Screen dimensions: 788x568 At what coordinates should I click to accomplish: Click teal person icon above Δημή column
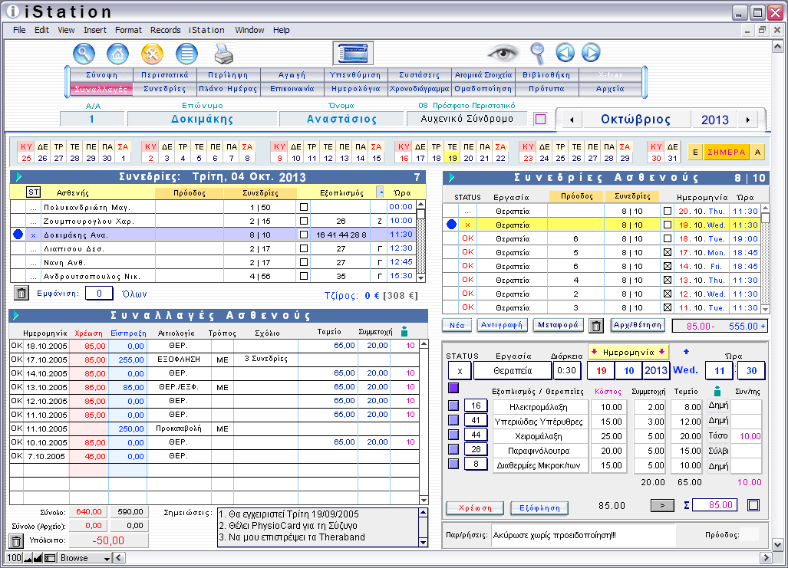717,391
